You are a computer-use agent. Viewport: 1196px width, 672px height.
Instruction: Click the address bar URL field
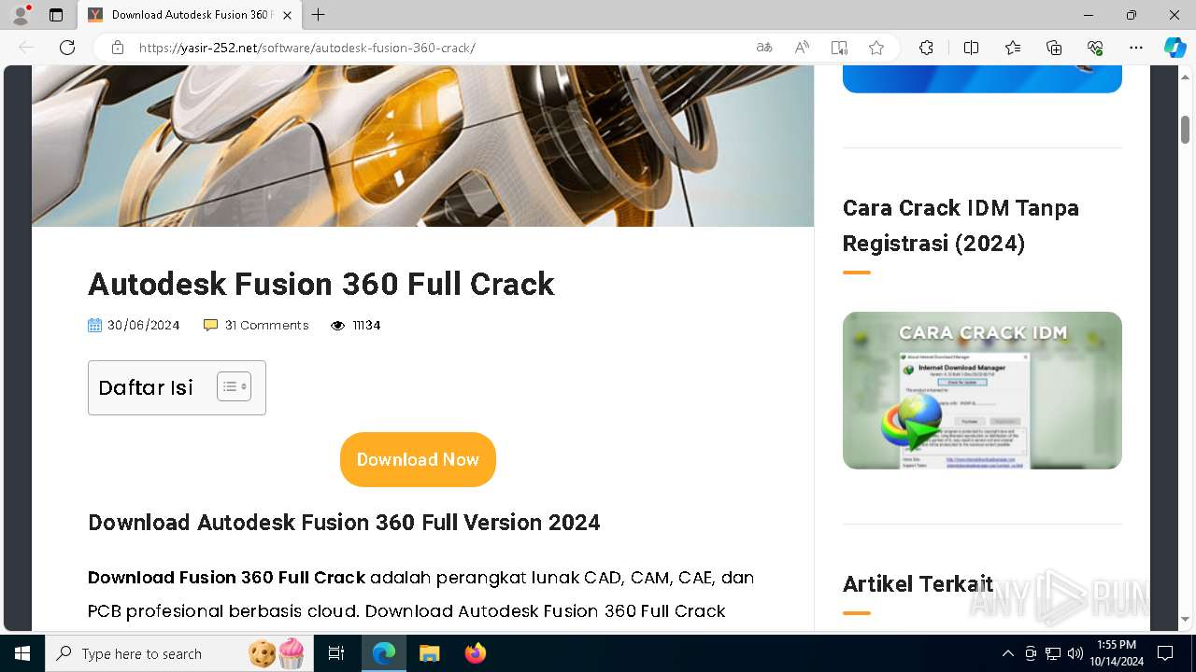439,48
